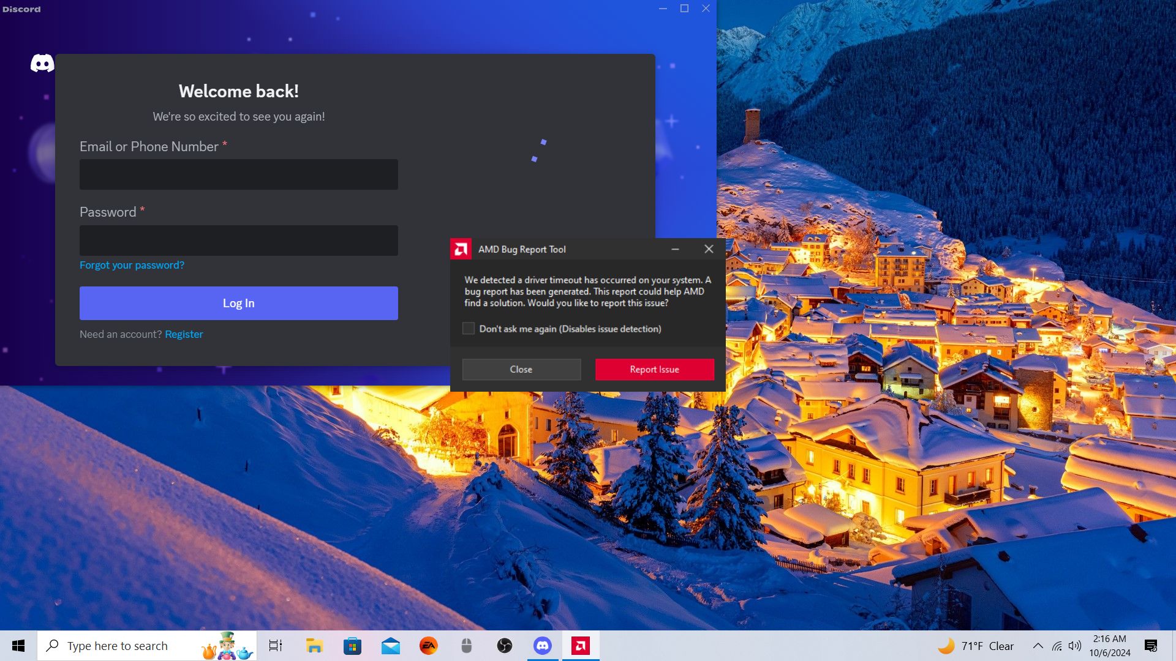Open File Explorer from the taskbar

click(x=314, y=646)
